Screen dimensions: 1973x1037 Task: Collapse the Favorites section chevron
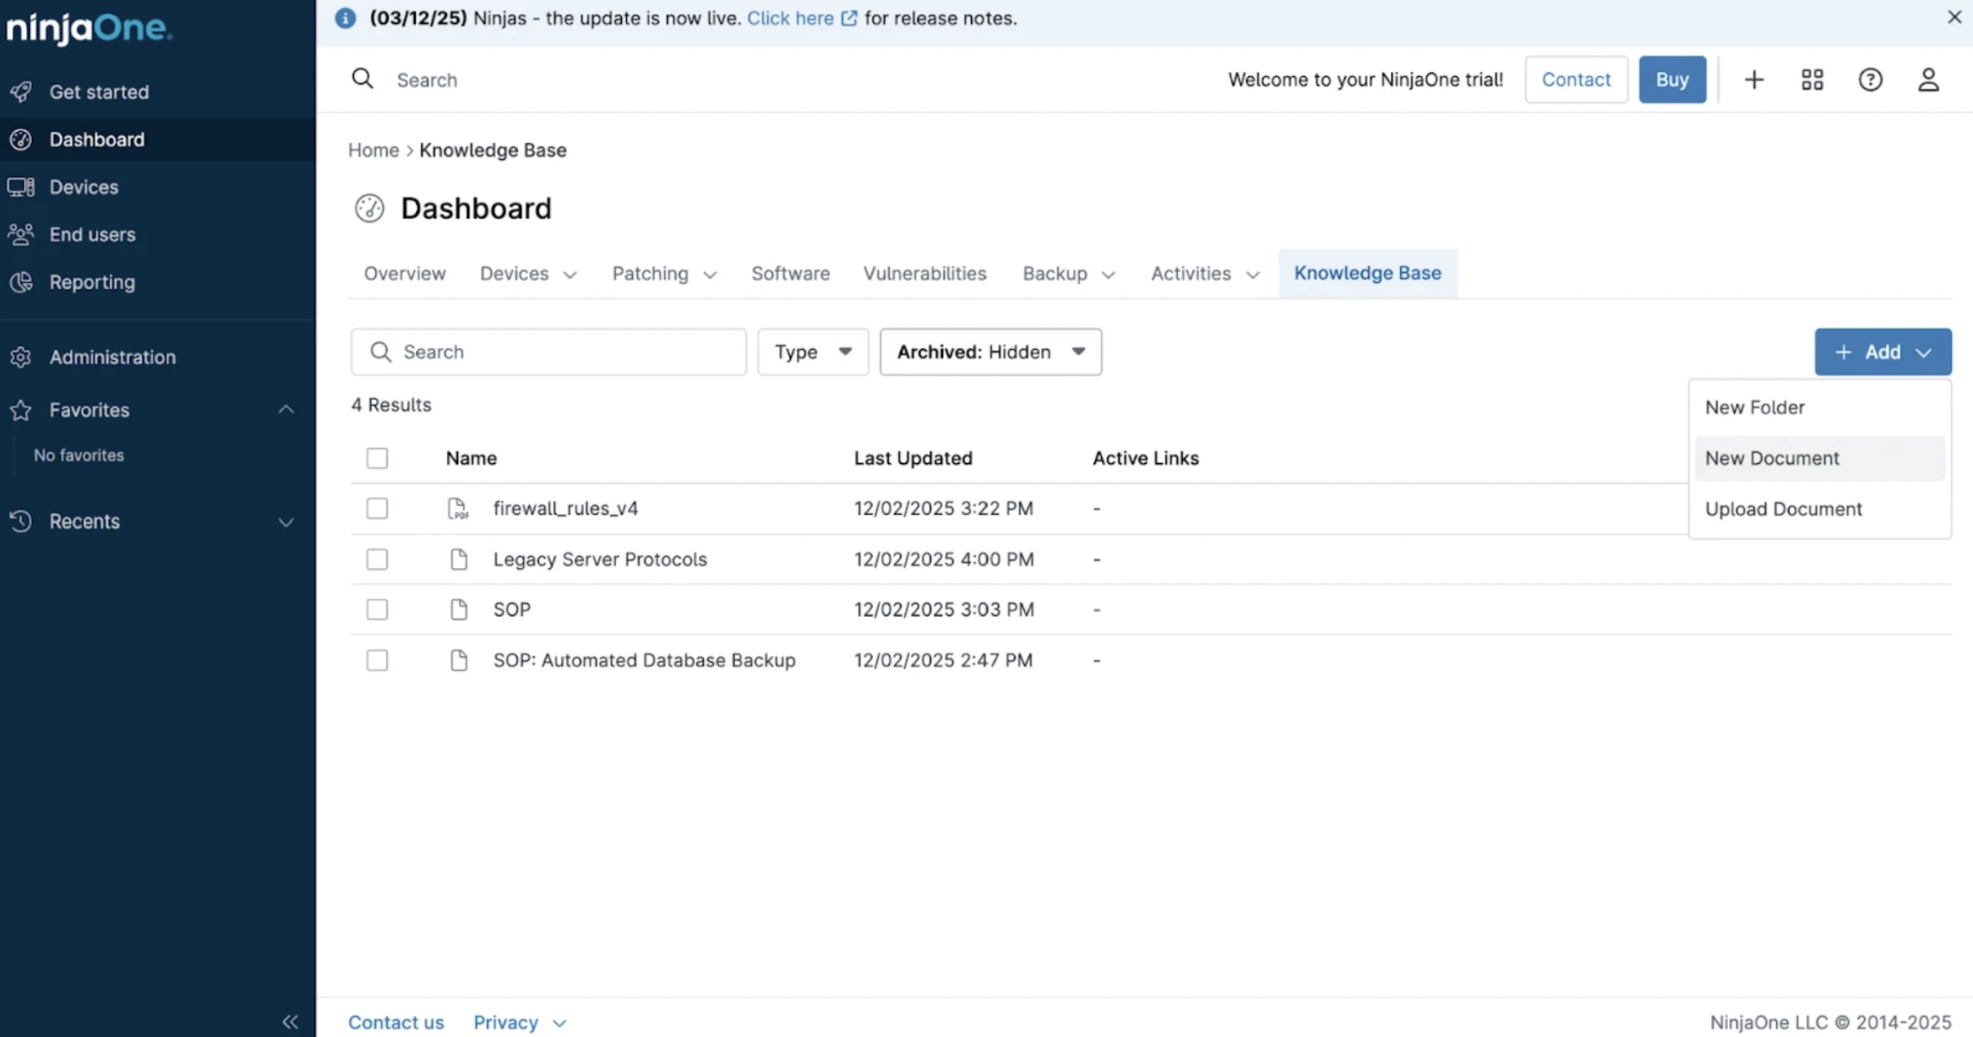(x=286, y=409)
